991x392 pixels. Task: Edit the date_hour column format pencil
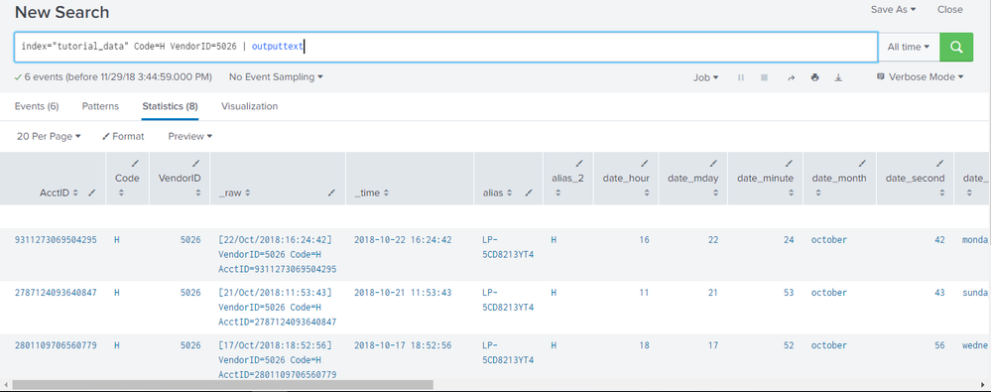tap(645, 163)
